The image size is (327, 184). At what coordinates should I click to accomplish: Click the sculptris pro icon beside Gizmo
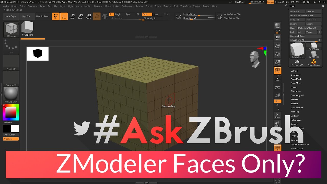(x=105, y=16)
